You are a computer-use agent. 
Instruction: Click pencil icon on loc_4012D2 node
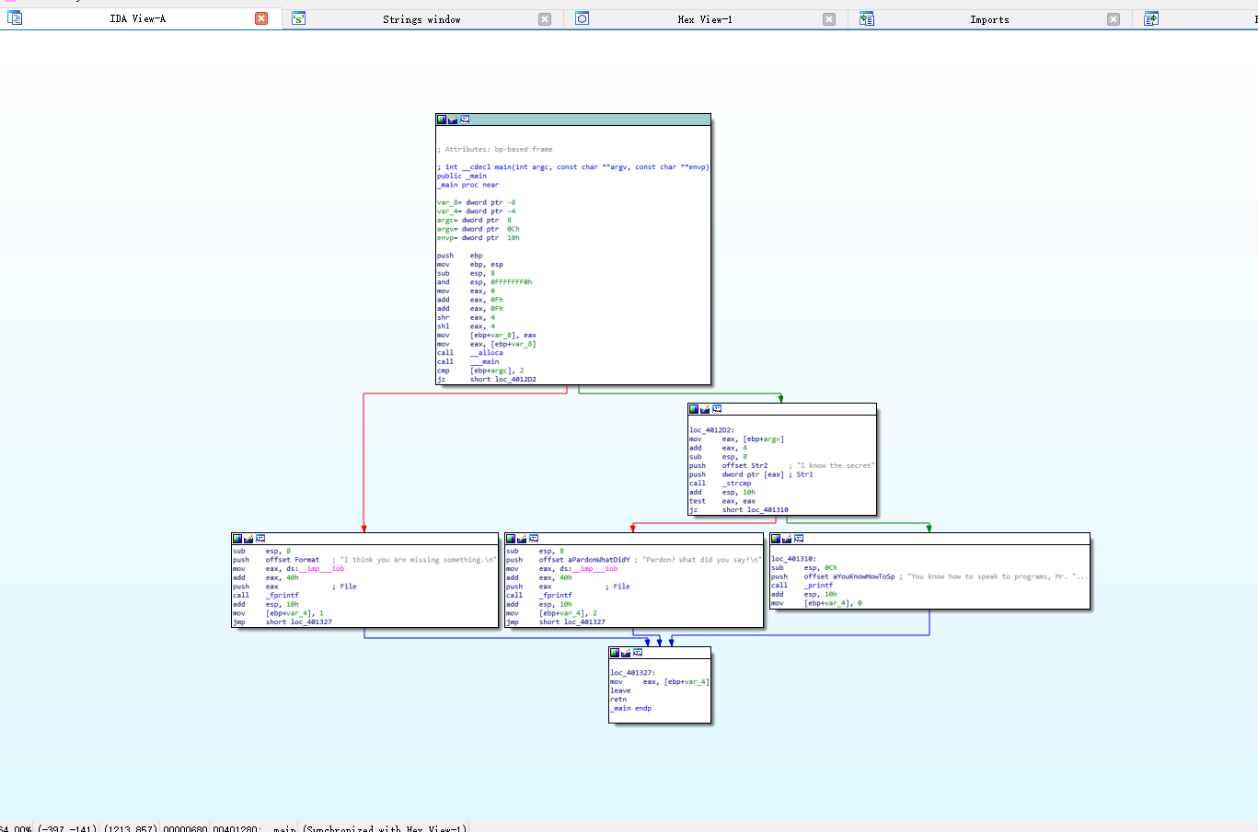click(705, 409)
